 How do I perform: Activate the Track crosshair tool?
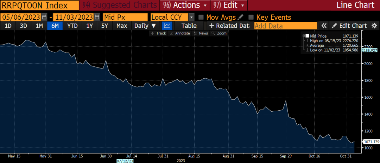[x=158, y=33]
